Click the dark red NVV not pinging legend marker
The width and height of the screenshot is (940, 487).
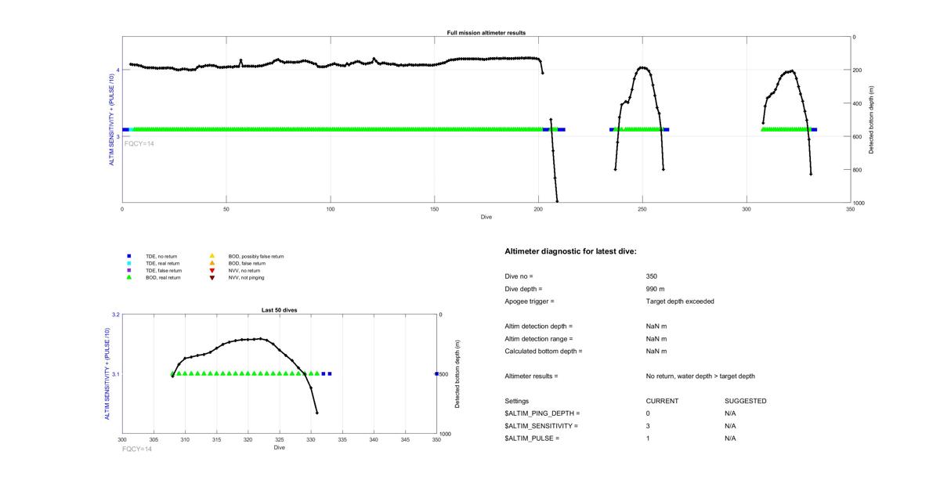[211, 278]
